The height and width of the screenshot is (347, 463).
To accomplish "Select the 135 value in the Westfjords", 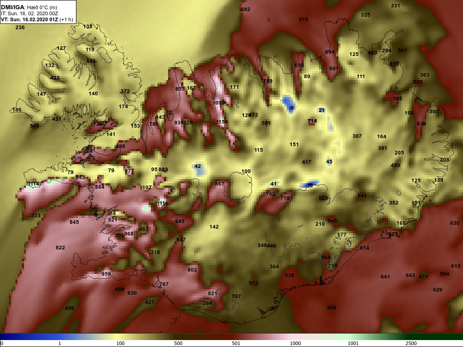I will 88,26.
